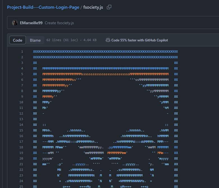Click the 'yyyym'' text on line 20

(48, 158)
